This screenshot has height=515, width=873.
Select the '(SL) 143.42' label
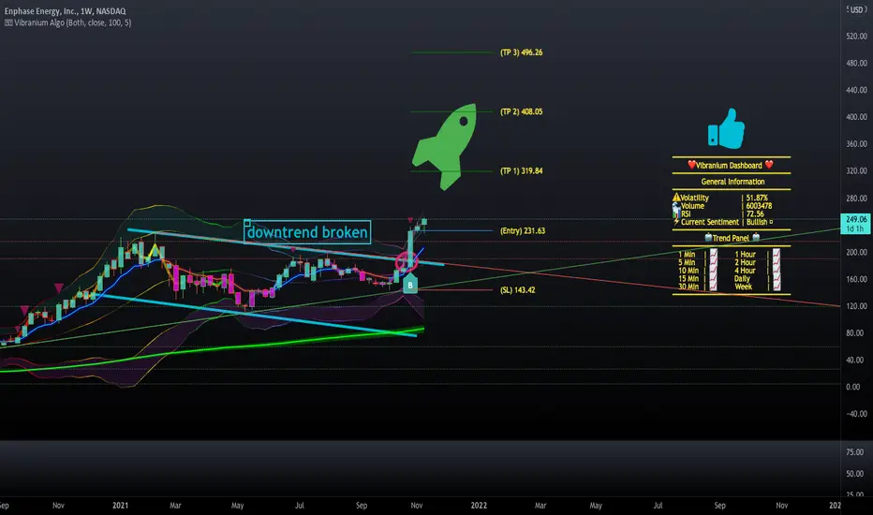[517, 290]
